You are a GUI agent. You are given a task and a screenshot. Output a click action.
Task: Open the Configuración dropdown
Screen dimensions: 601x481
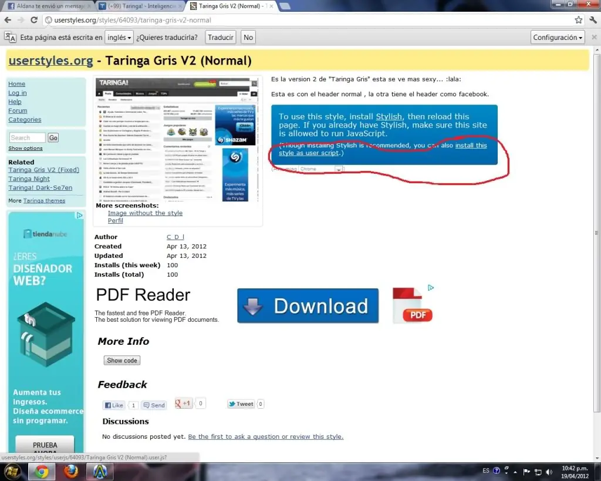click(x=558, y=37)
